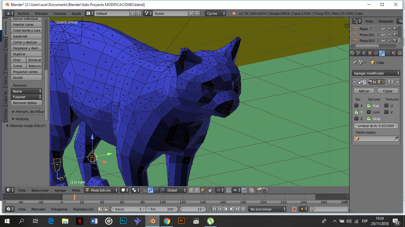Open the object (orange cube) properties tab
Screen dimensions: 405x227
(x=370, y=53)
